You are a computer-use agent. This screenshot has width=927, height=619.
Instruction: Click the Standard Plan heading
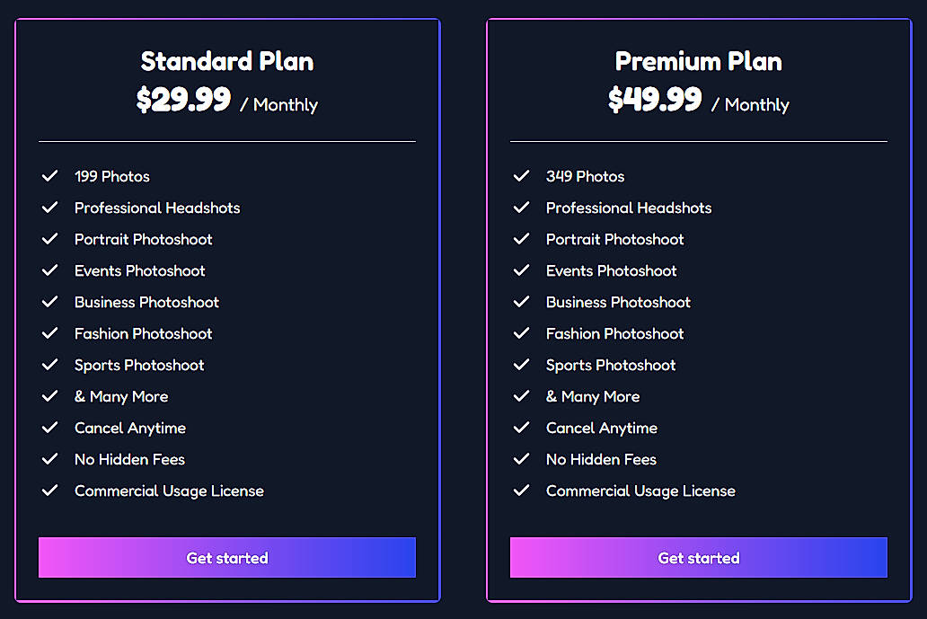[x=226, y=61]
